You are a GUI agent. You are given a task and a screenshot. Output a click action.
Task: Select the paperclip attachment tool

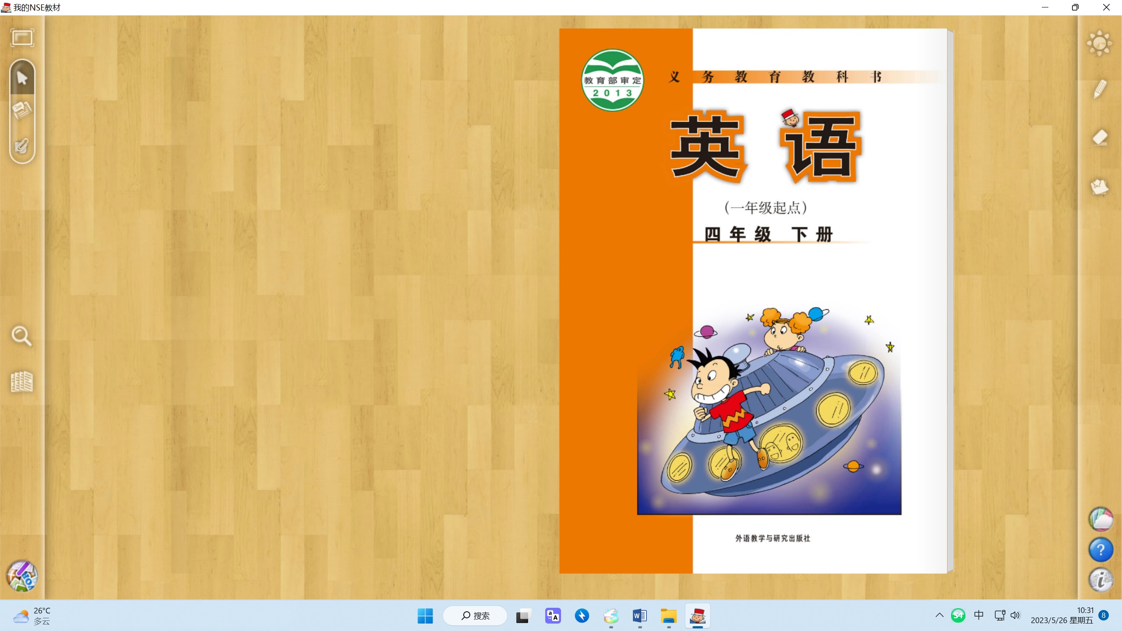[22, 145]
